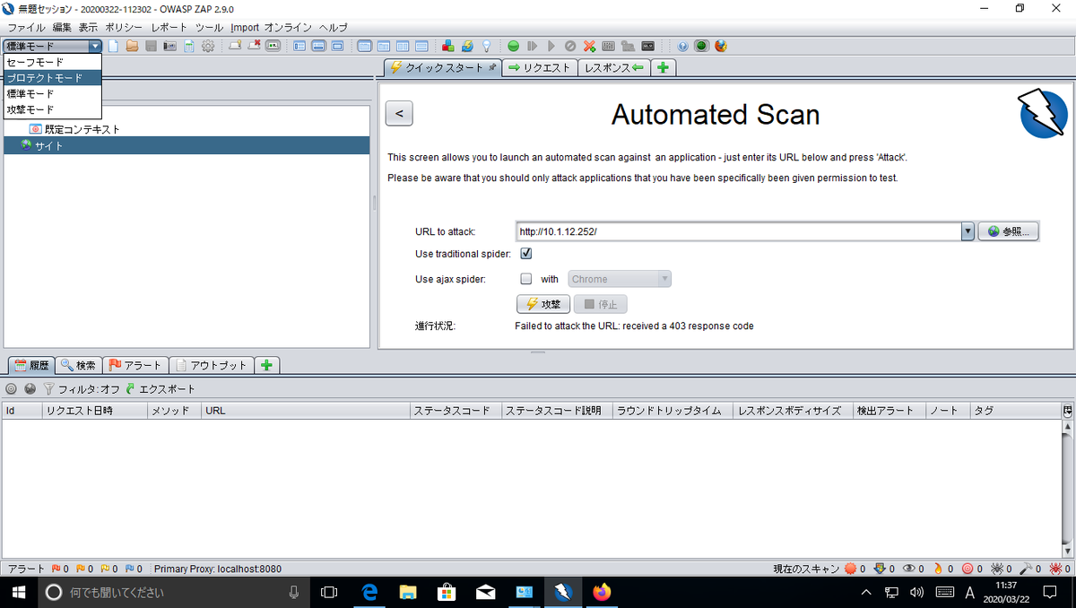Click the red AJAX spider status icon

1055,569
